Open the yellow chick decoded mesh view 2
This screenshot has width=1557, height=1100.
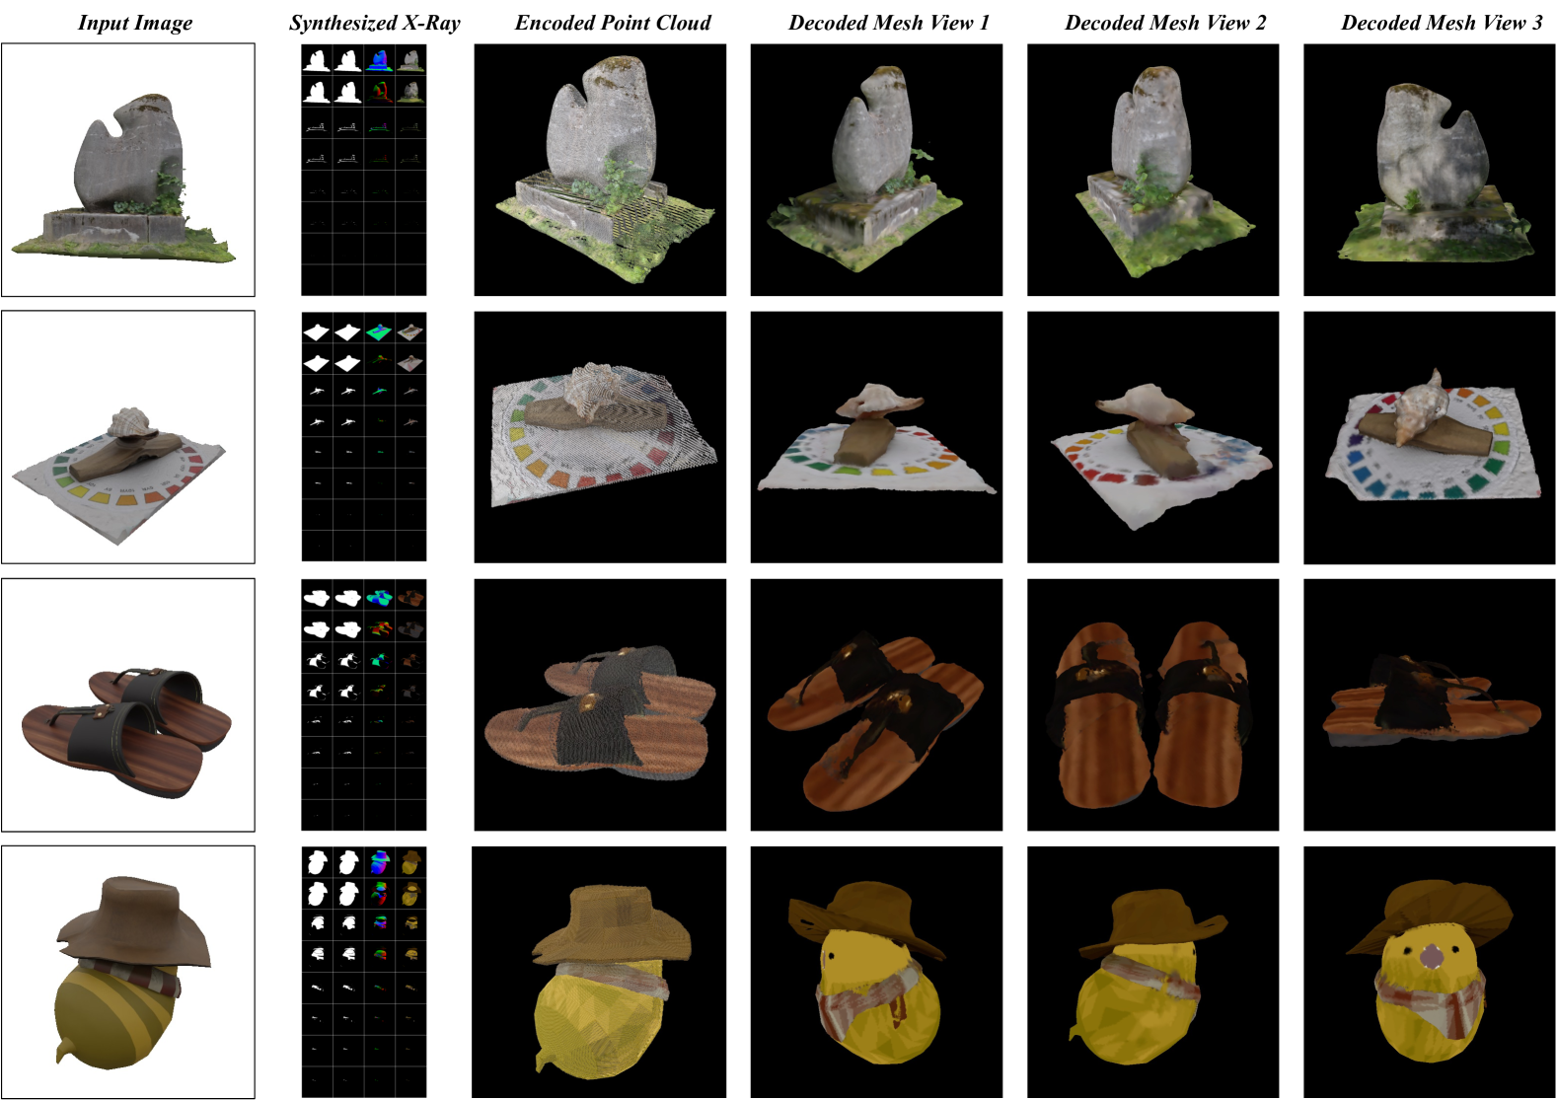pos(1152,972)
